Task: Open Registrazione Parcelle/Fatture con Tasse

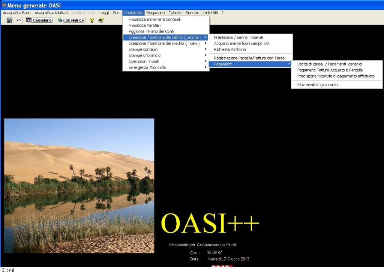Action: pos(249,58)
